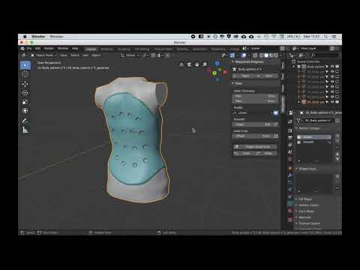This screenshot has height=270, width=360.
Task: Toggle camera view gizmo
Action: (x=189, y=64)
